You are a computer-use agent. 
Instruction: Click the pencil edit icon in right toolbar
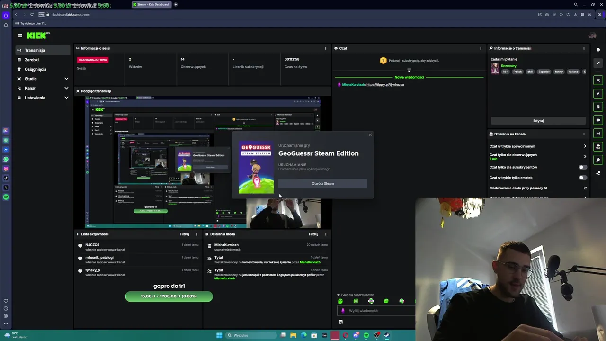point(598,63)
